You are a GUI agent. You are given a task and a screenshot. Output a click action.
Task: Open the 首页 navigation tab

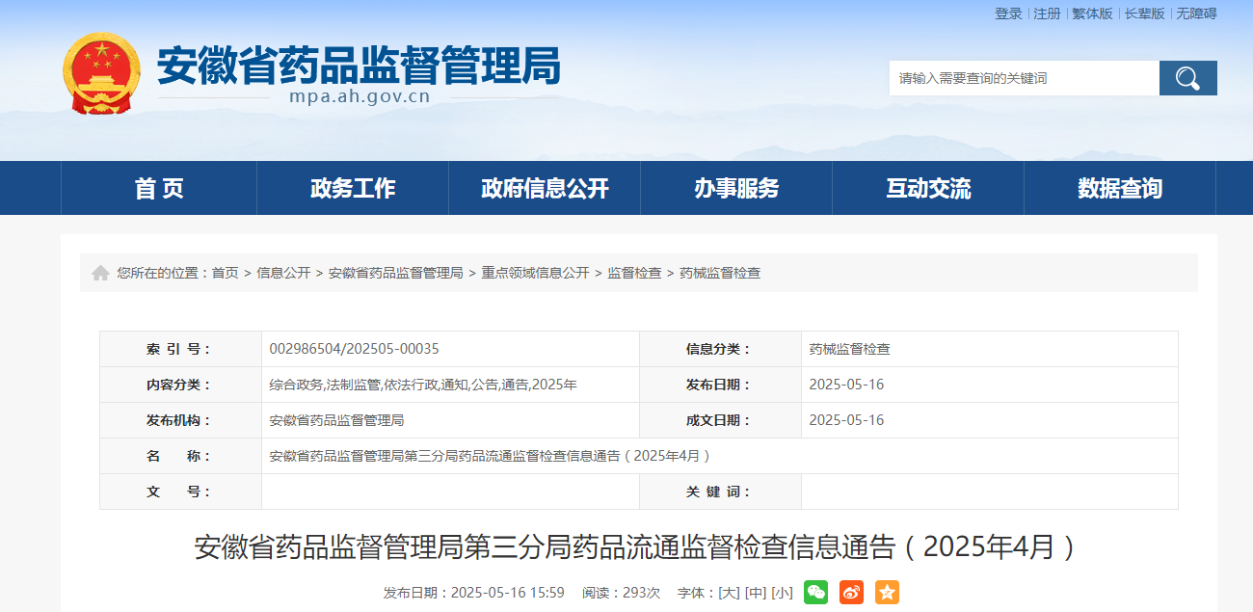click(159, 188)
